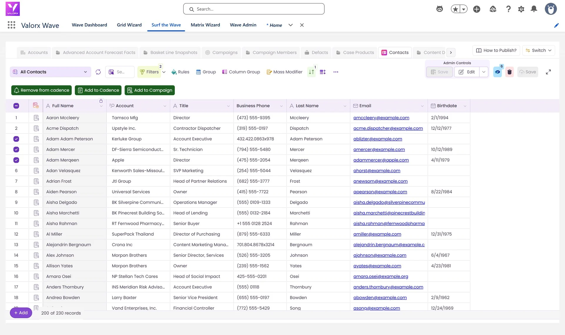Toggle the Full Name column lock icon
Screen dimensions: 565x335
click(101, 101)
